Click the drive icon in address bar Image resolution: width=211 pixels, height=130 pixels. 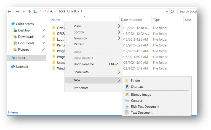35,11
